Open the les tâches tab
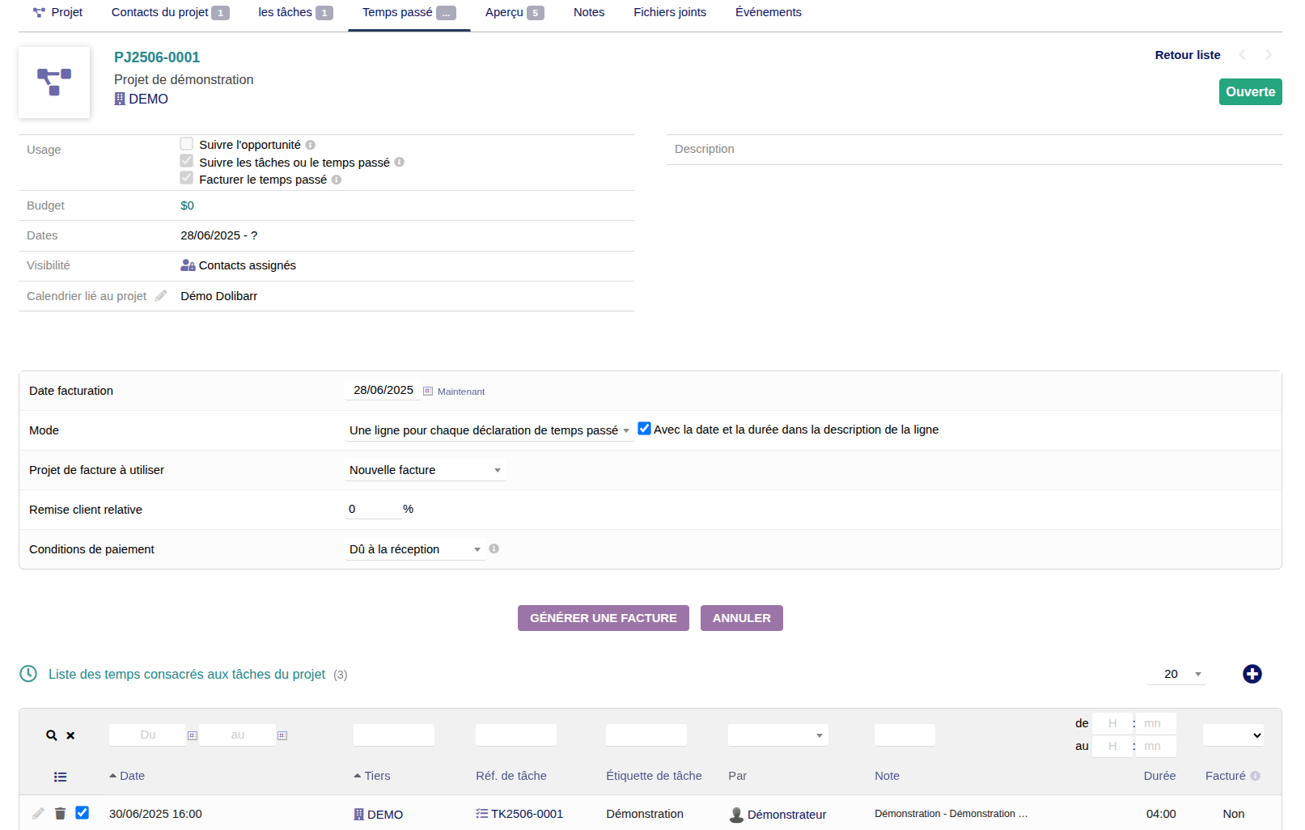Viewport: 1305px width, 830px height. [295, 12]
